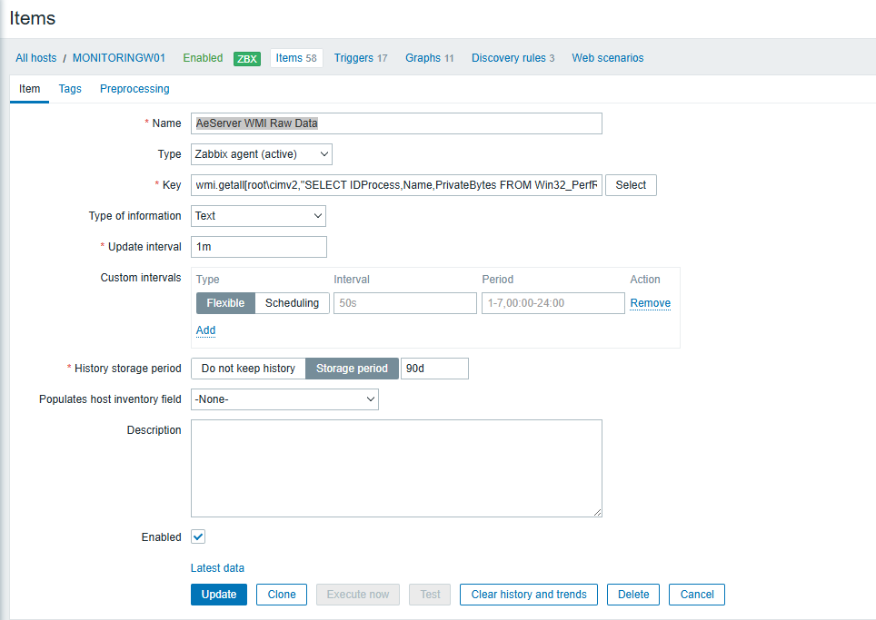This screenshot has width=876, height=620.
Task: Toggle the Enabled checkbox
Action: (x=198, y=537)
